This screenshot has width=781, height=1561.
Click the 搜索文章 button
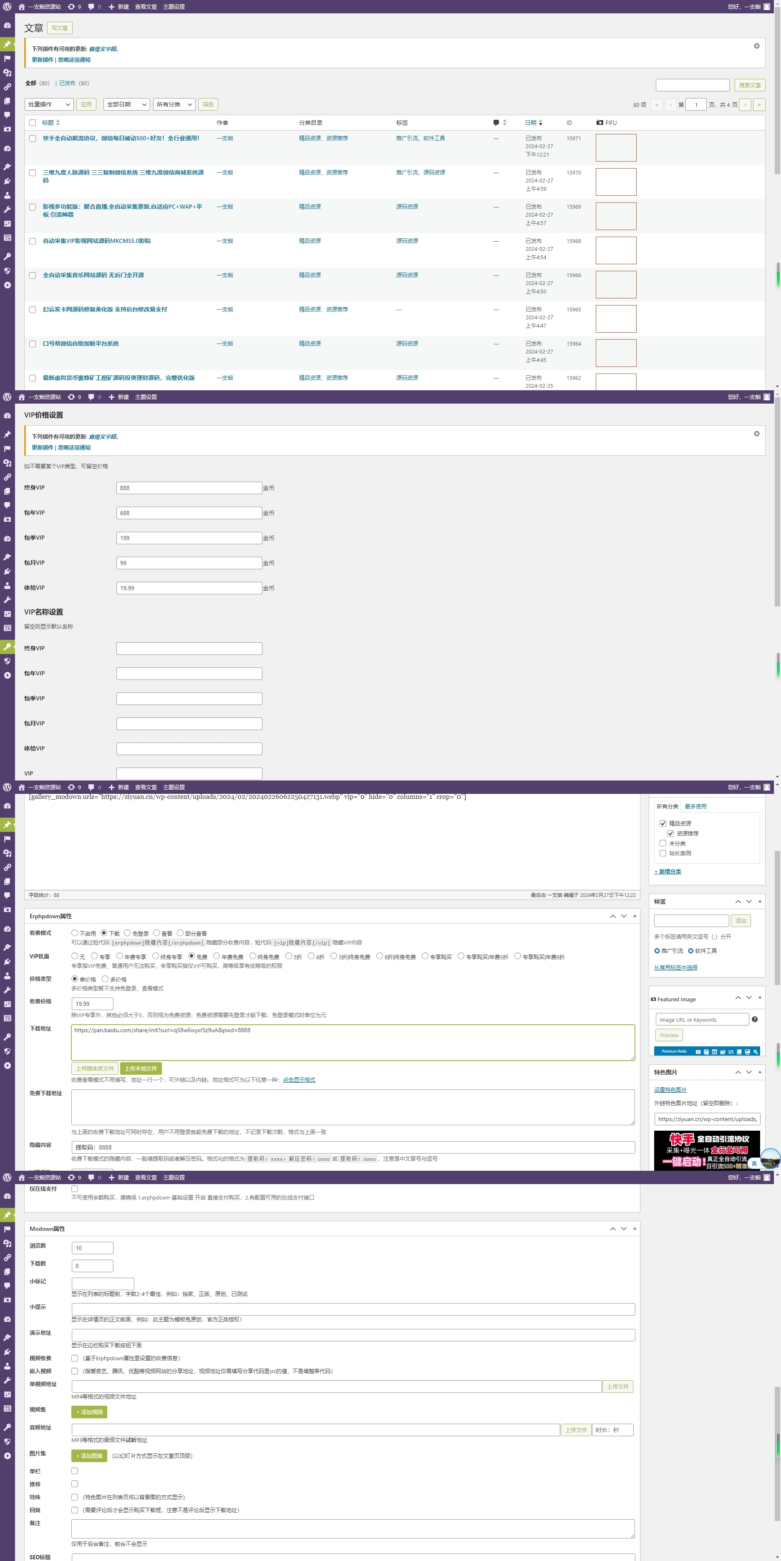(749, 86)
